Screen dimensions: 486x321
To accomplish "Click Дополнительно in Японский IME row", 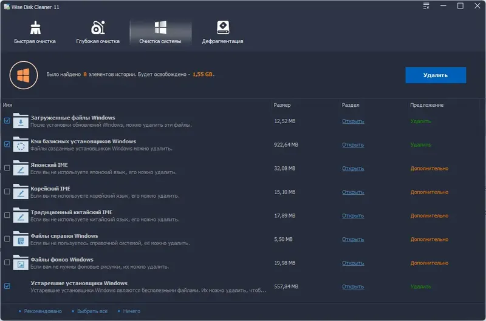I will [x=430, y=169].
